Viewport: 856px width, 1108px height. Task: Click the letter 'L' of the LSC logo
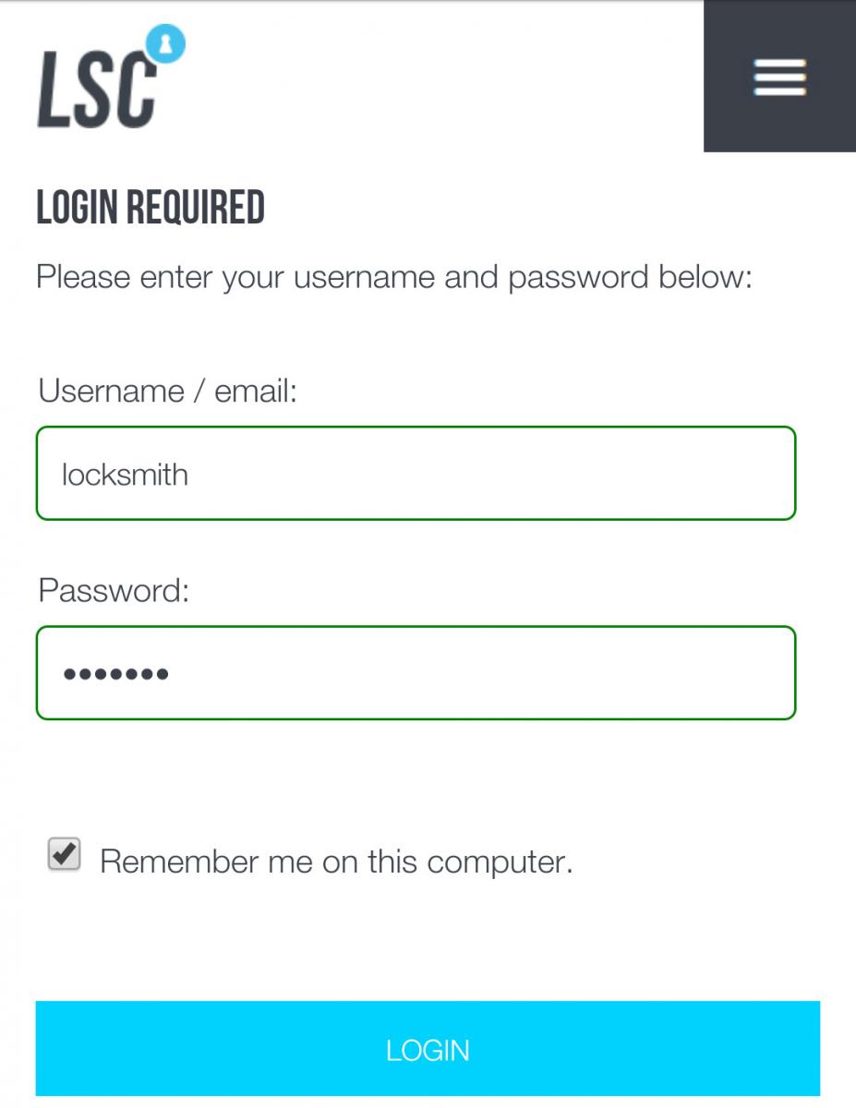54,90
